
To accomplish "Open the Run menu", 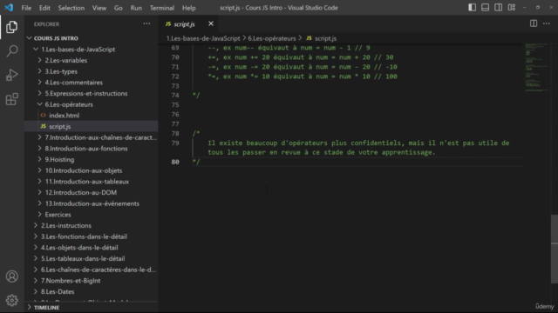I will tap(136, 8).
